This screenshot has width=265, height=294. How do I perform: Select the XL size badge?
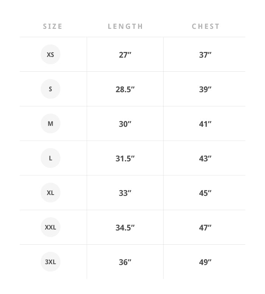coord(50,193)
